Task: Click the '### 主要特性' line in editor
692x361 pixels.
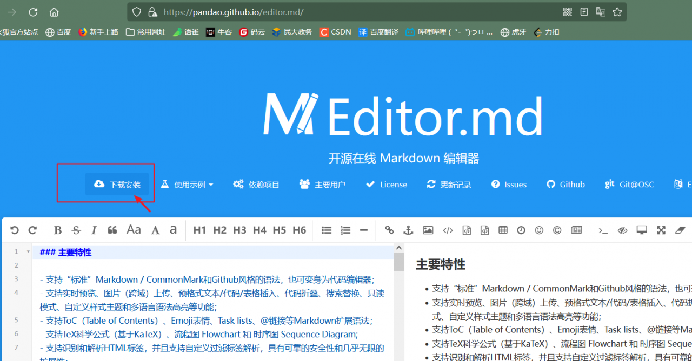Action: click(x=65, y=252)
